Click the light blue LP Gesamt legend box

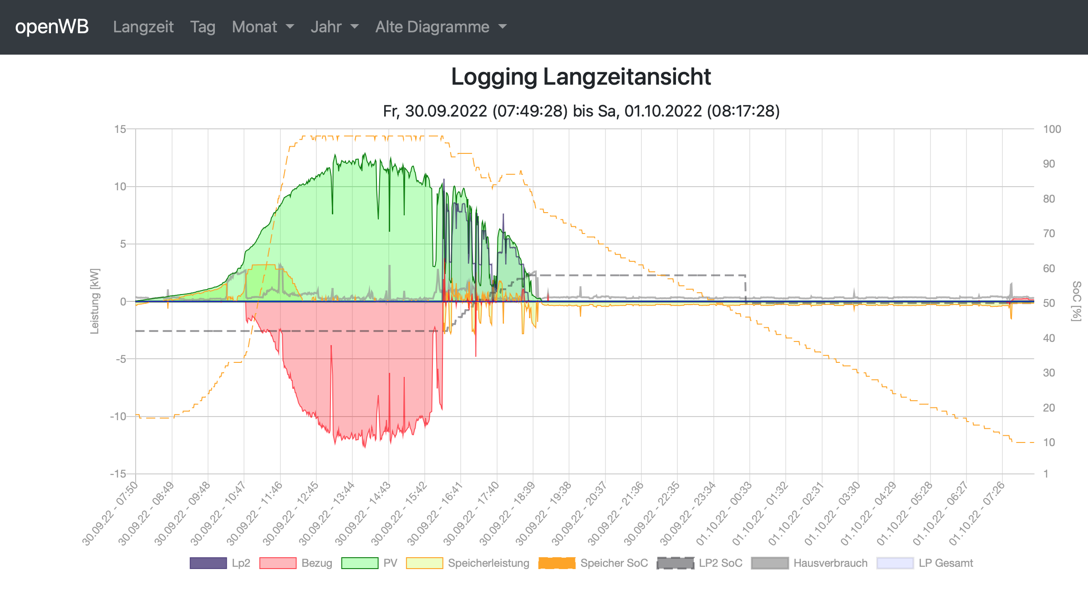pyautogui.click(x=895, y=563)
